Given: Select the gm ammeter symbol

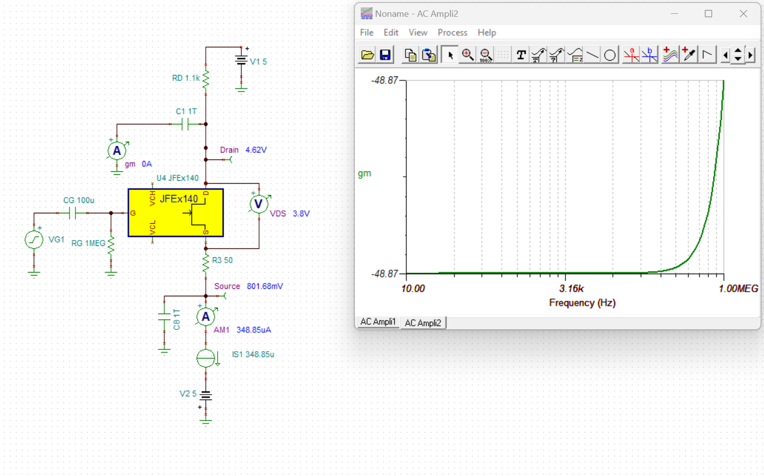Looking at the screenshot, I should point(117,151).
